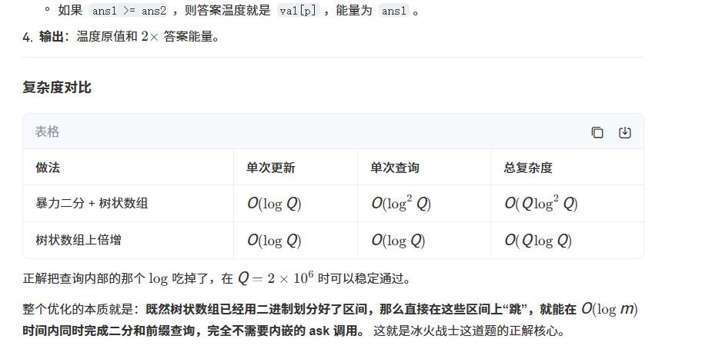Click the sentence ending 正解核心
This screenshot has height=349, width=702.
(x=470, y=331)
